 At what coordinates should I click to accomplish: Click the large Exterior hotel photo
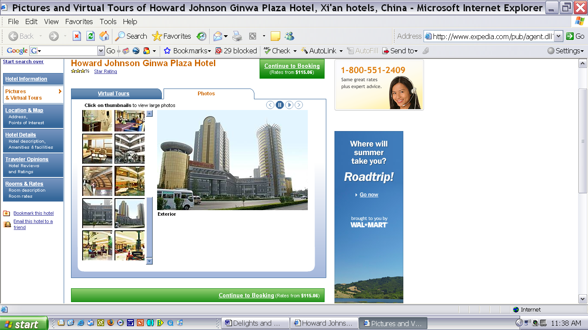232,160
